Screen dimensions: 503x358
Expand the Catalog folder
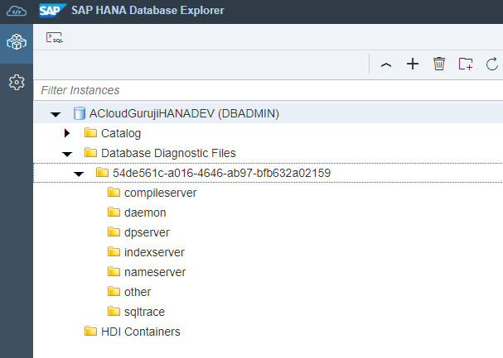[67, 134]
